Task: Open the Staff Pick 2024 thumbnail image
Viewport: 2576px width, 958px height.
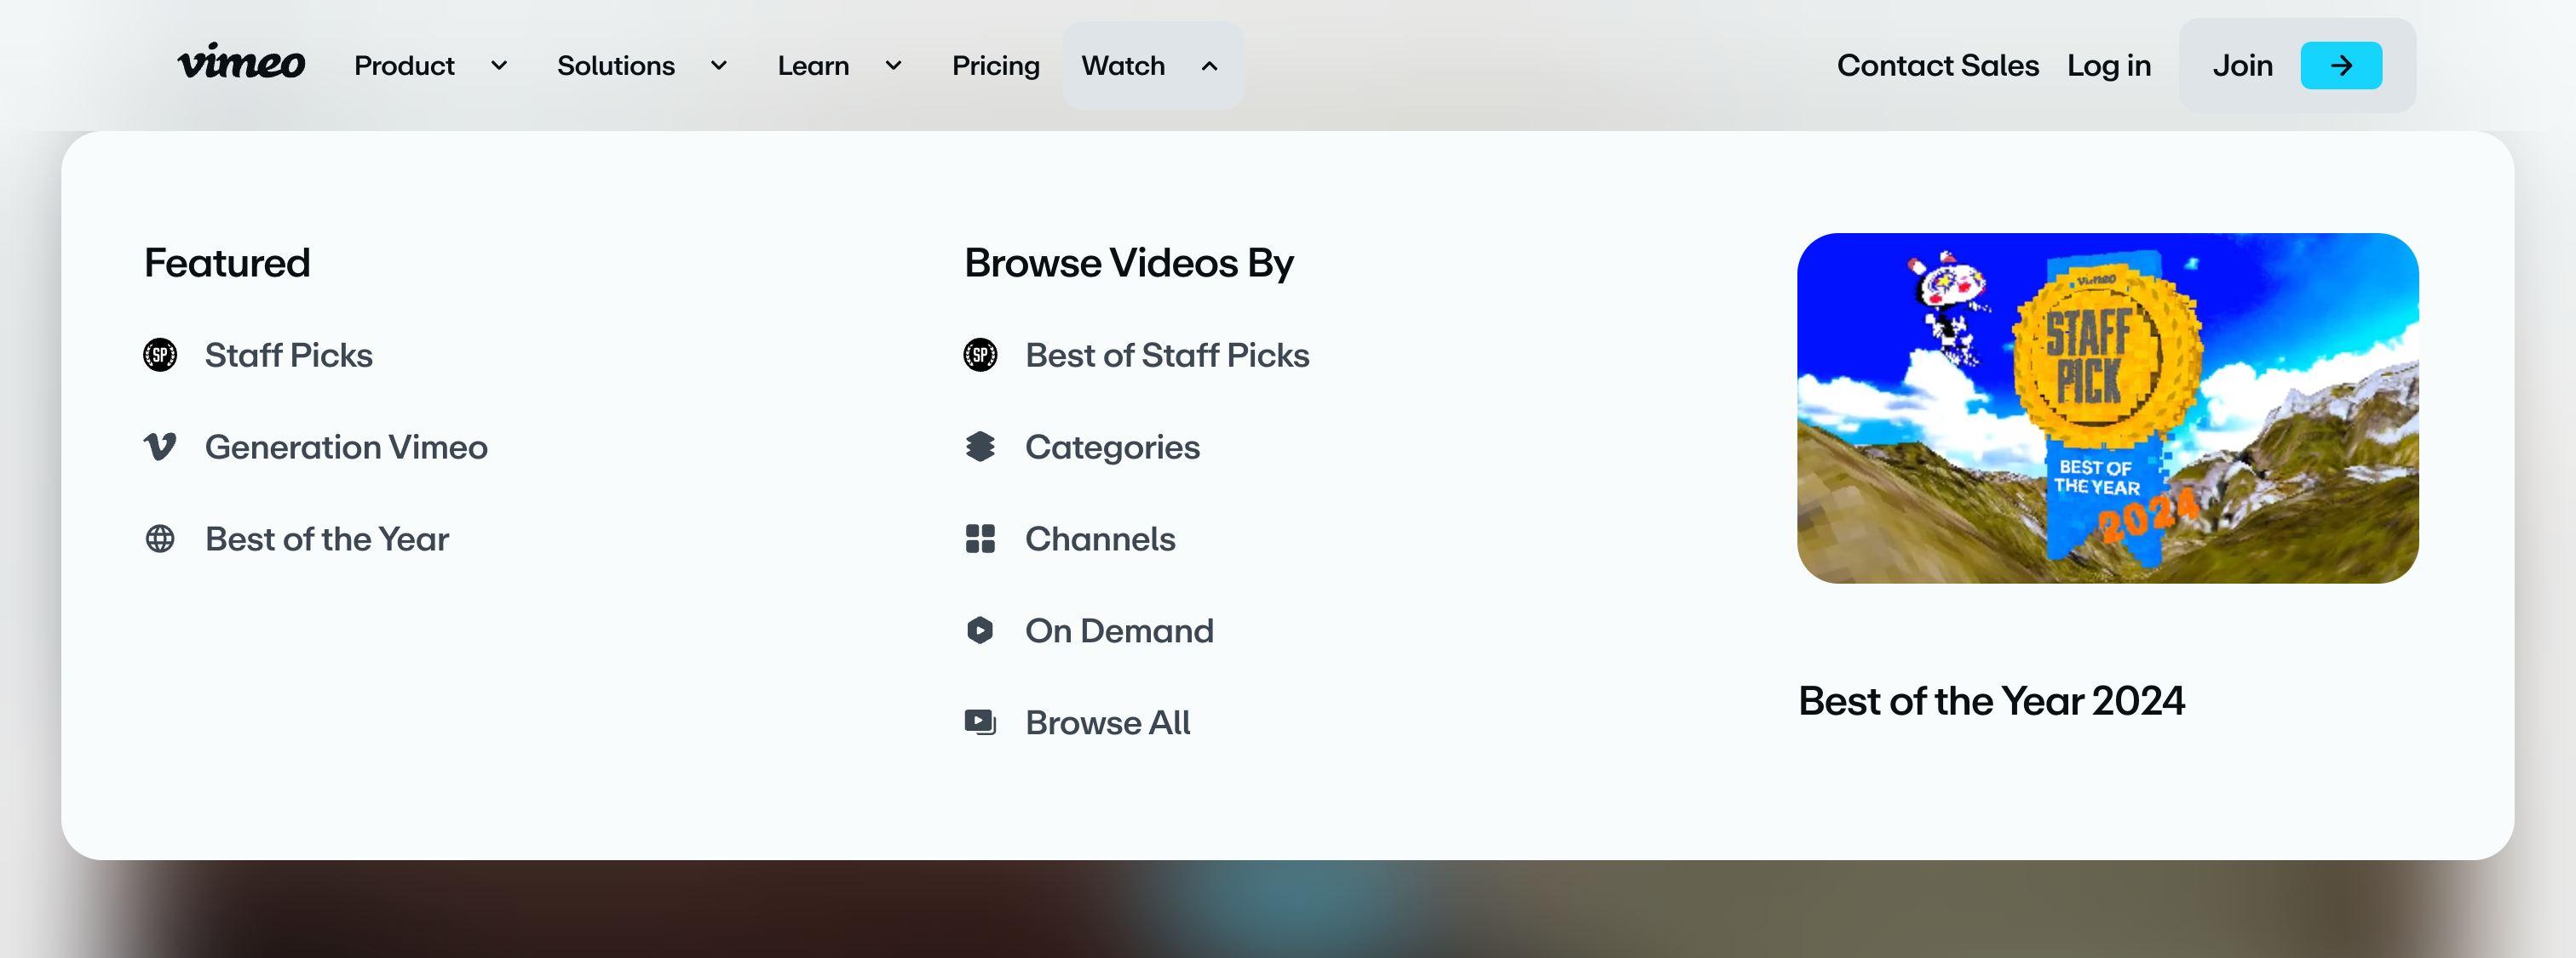Action: (2107, 408)
